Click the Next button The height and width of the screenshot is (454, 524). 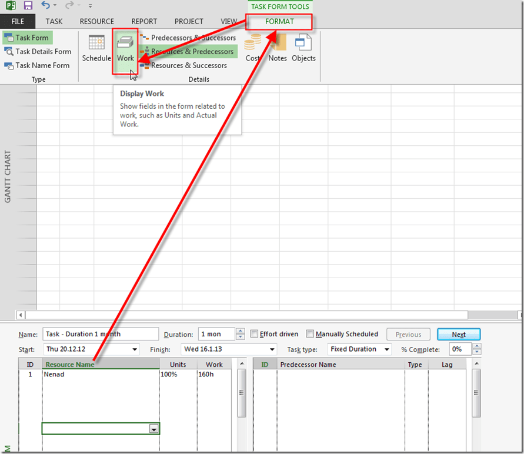click(x=459, y=335)
